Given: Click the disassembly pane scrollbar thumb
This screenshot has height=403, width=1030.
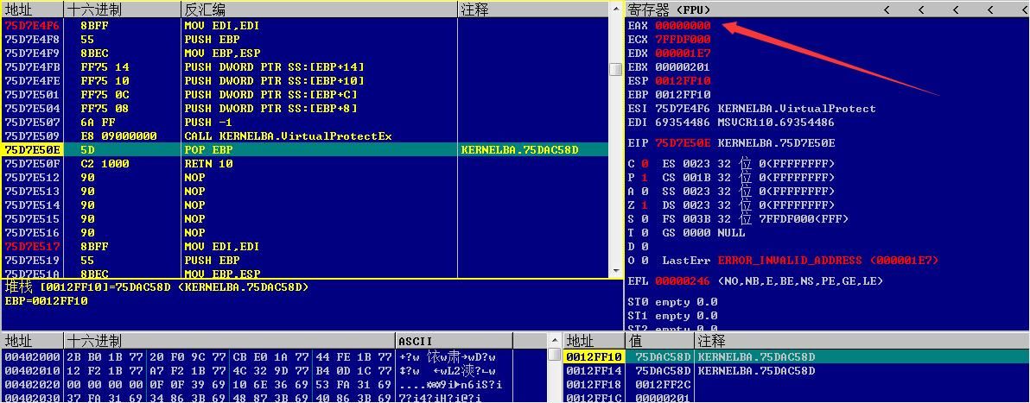Looking at the screenshot, I should [615, 70].
